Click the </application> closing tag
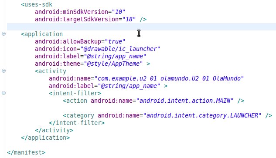Screen dimensions: 276x158 tap(45, 138)
